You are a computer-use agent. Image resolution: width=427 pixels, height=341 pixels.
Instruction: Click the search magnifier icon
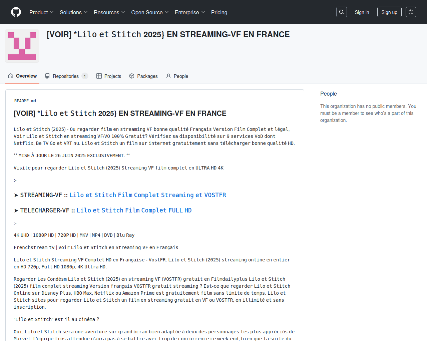pos(342,12)
